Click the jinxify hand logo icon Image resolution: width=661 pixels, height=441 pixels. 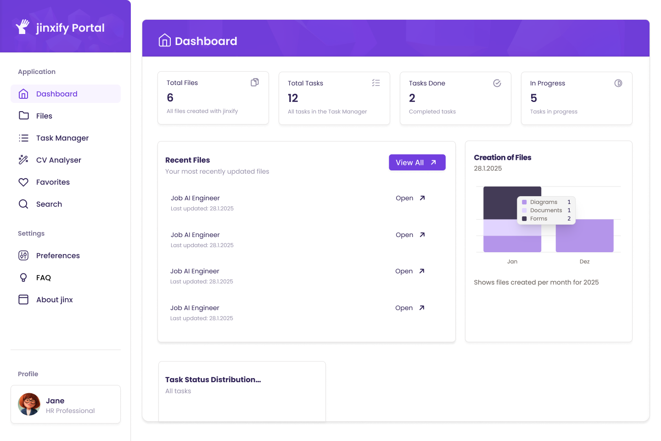[22, 27]
